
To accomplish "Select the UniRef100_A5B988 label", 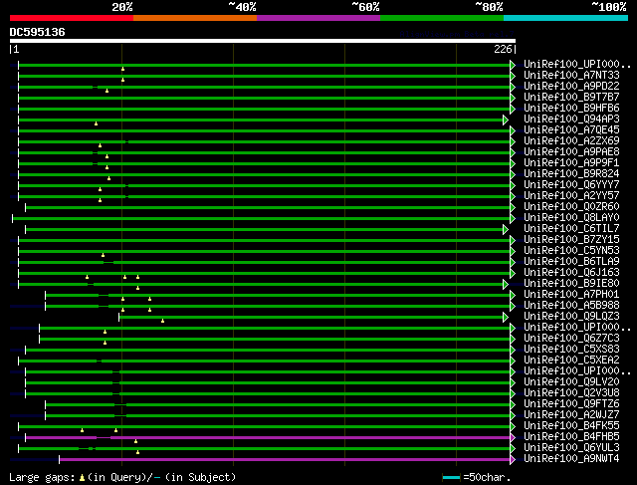I will [x=571, y=306].
